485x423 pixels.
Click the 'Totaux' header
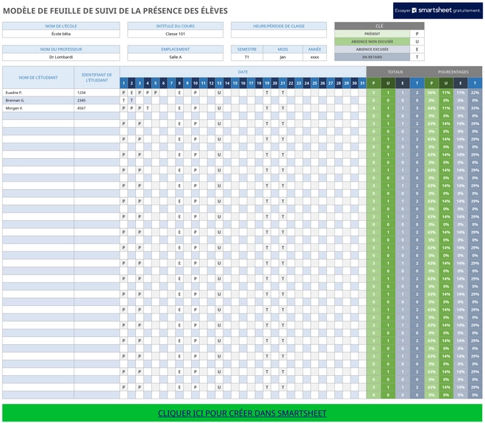(x=395, y=72)
